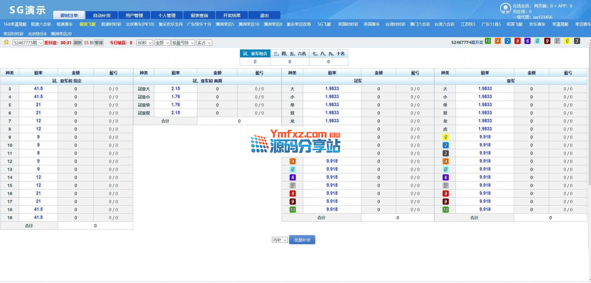Open the 内补 dropdown near the bottom
The height and width of the screenshot is (283, 591).
(280, 240)
